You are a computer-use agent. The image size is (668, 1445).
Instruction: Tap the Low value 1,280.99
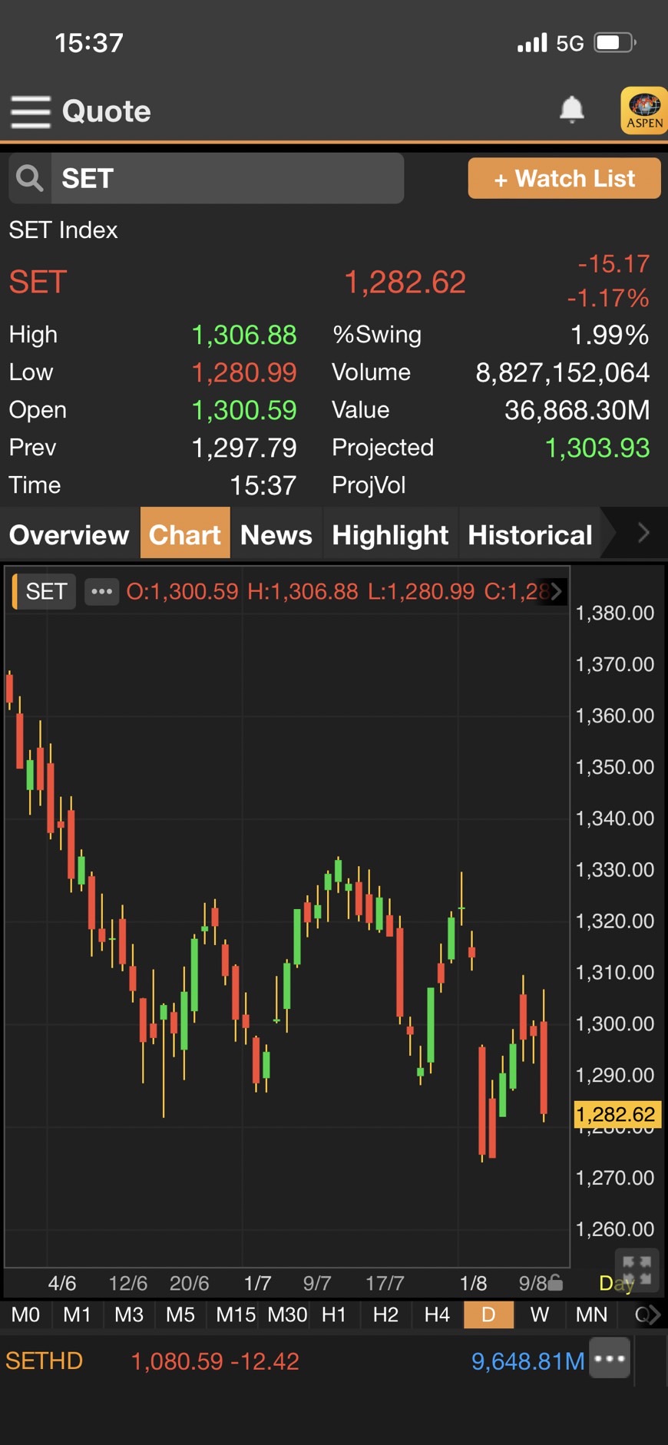243,372
